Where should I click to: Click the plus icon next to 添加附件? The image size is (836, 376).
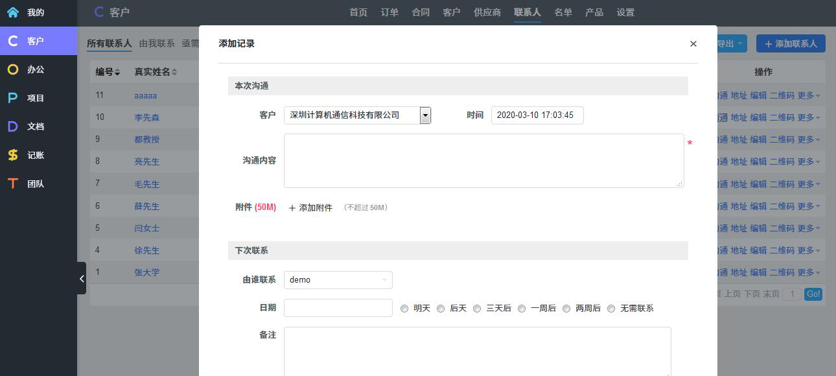click(x=292, y=208)
